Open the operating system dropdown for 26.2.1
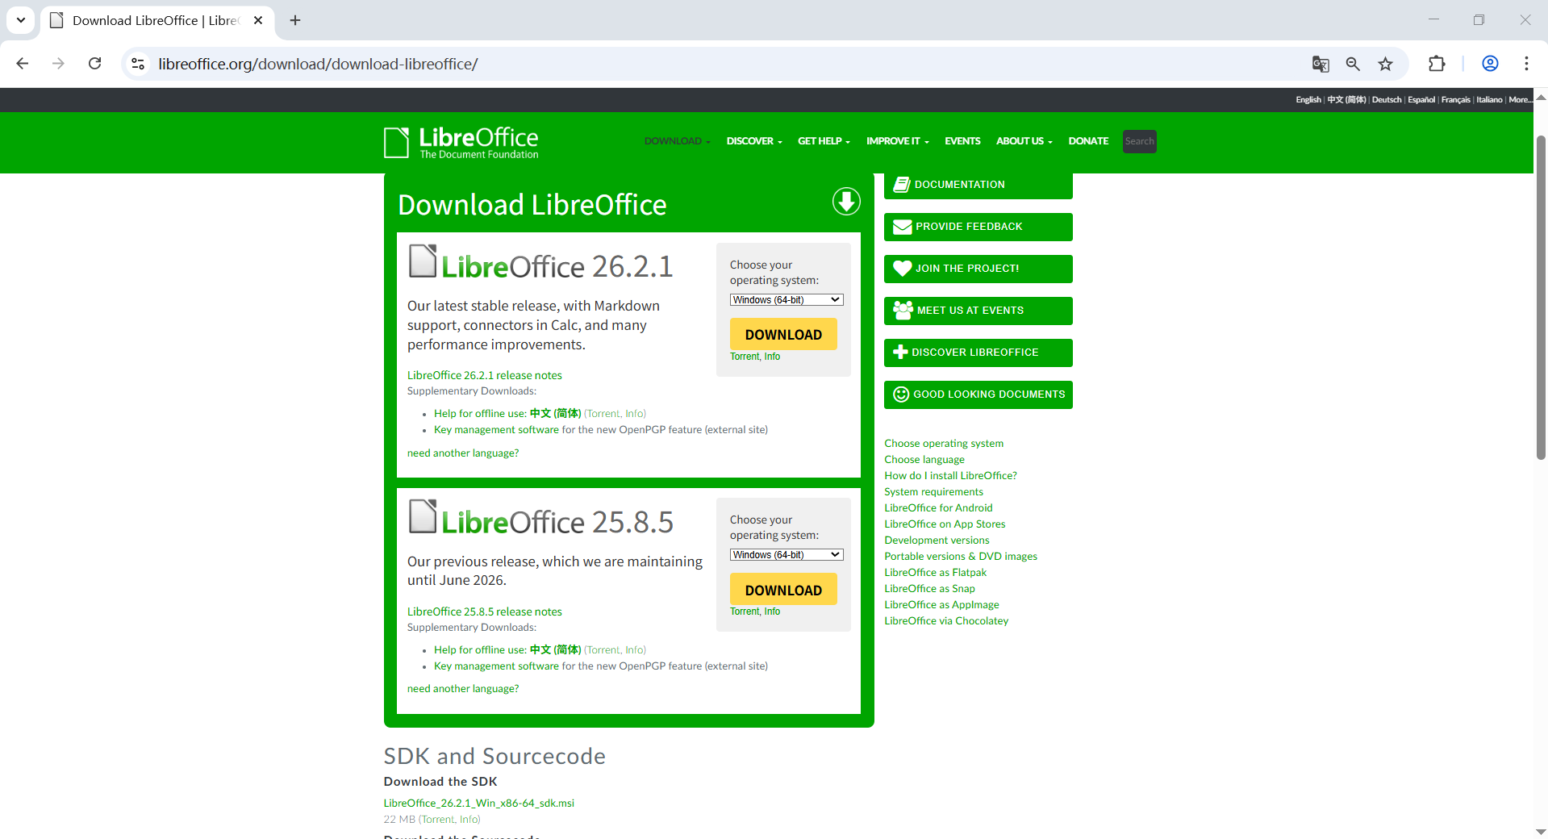 pos(787,300)
